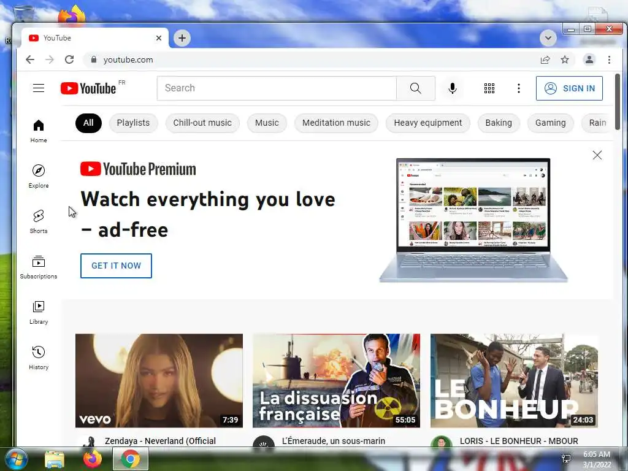Image resolution: width=628 pixels, height=471 pixels.
Task: Open YouTube settings three-dot menu
Action: point(519,88)
